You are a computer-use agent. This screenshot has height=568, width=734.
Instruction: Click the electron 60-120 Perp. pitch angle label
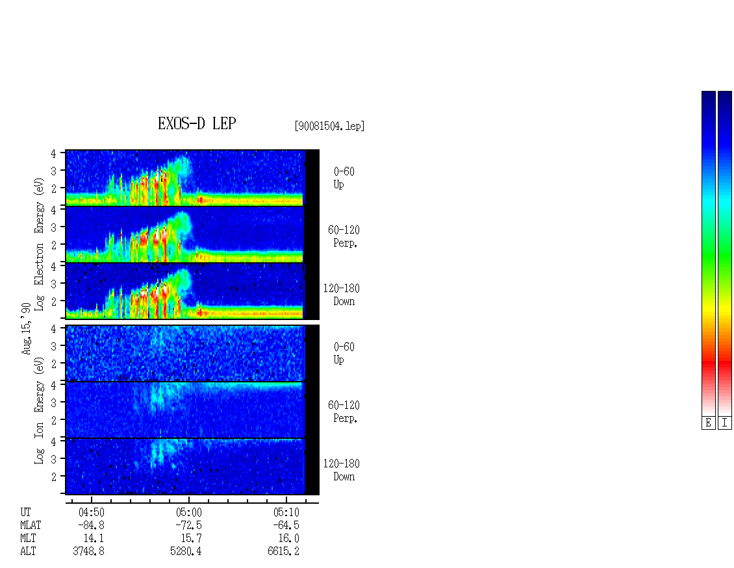click(x=344, y=236)
